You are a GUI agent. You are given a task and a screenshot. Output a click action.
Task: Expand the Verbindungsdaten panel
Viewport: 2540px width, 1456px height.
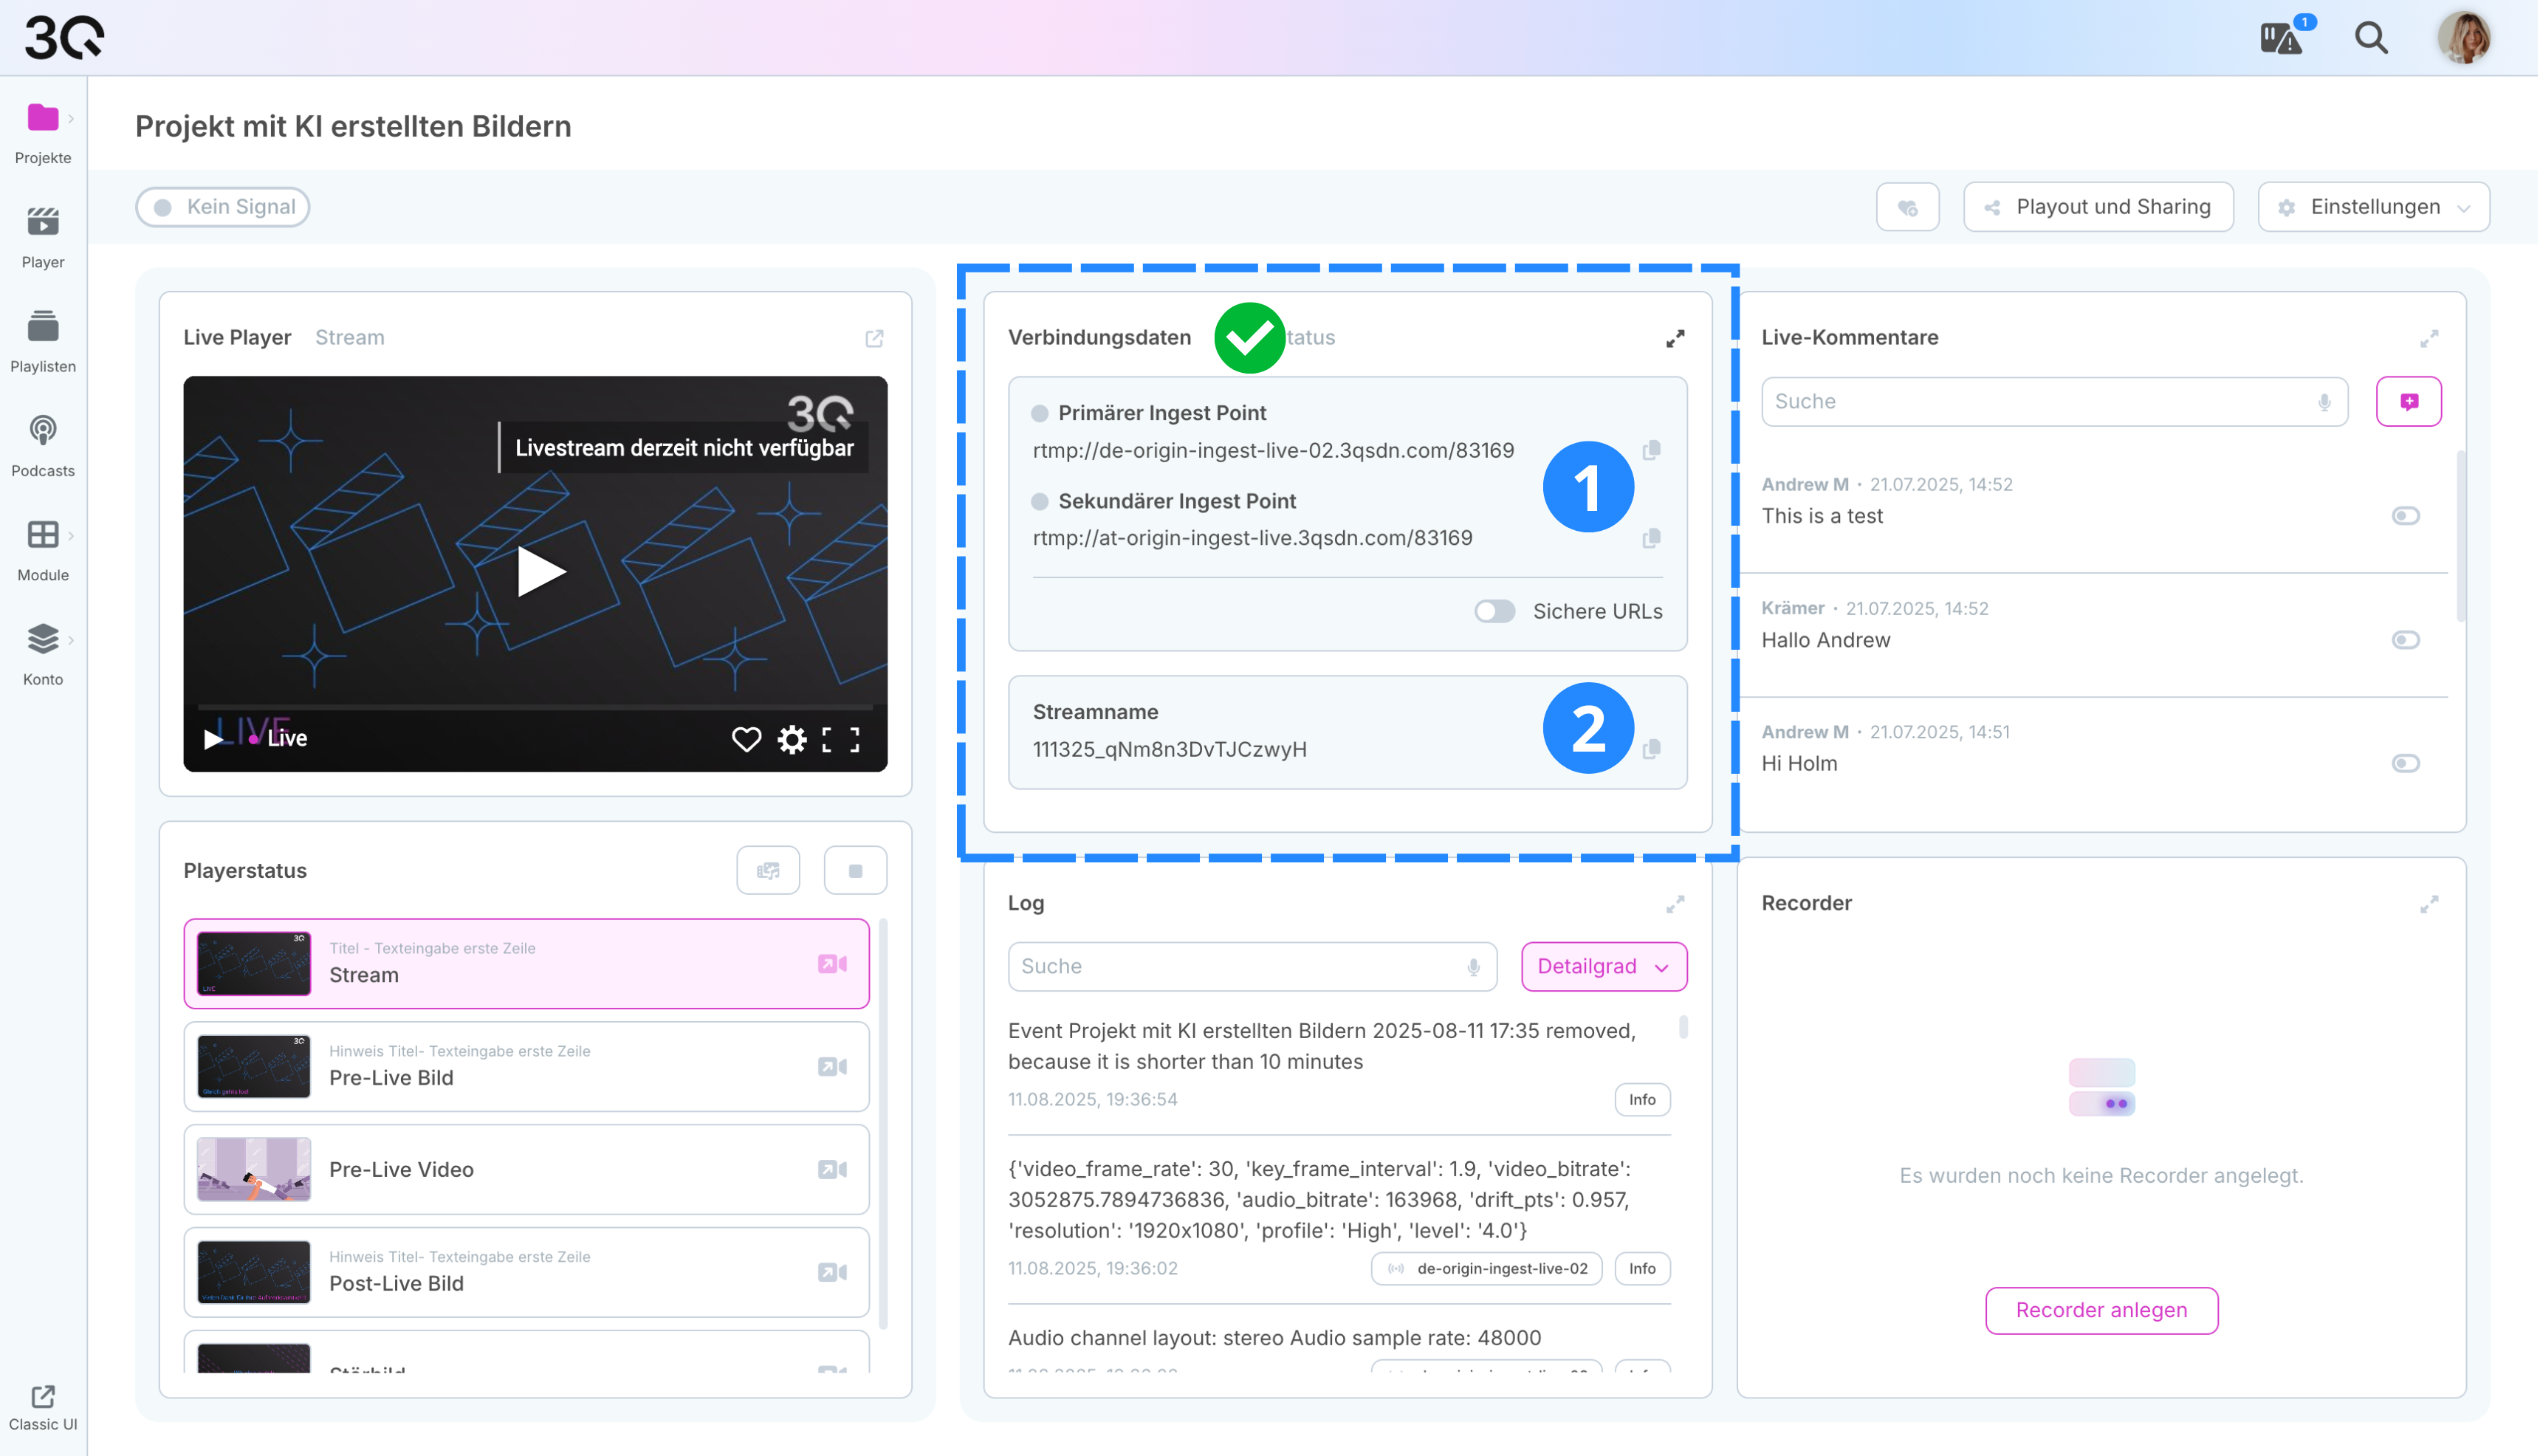point(1675,339)
